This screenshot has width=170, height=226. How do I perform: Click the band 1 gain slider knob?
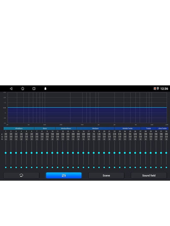(6, 153)
